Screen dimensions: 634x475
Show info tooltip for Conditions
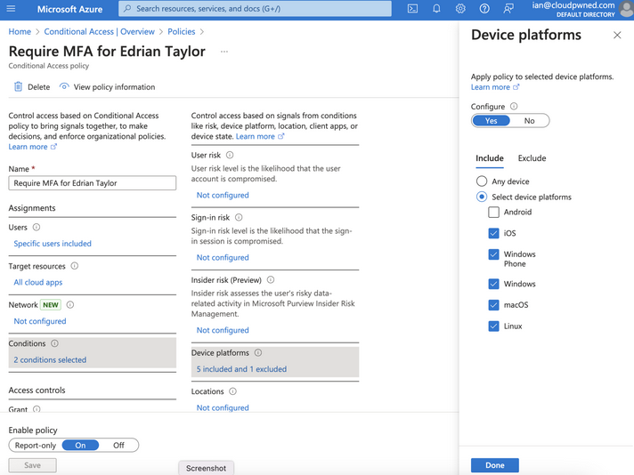click(x=54, y=343)
